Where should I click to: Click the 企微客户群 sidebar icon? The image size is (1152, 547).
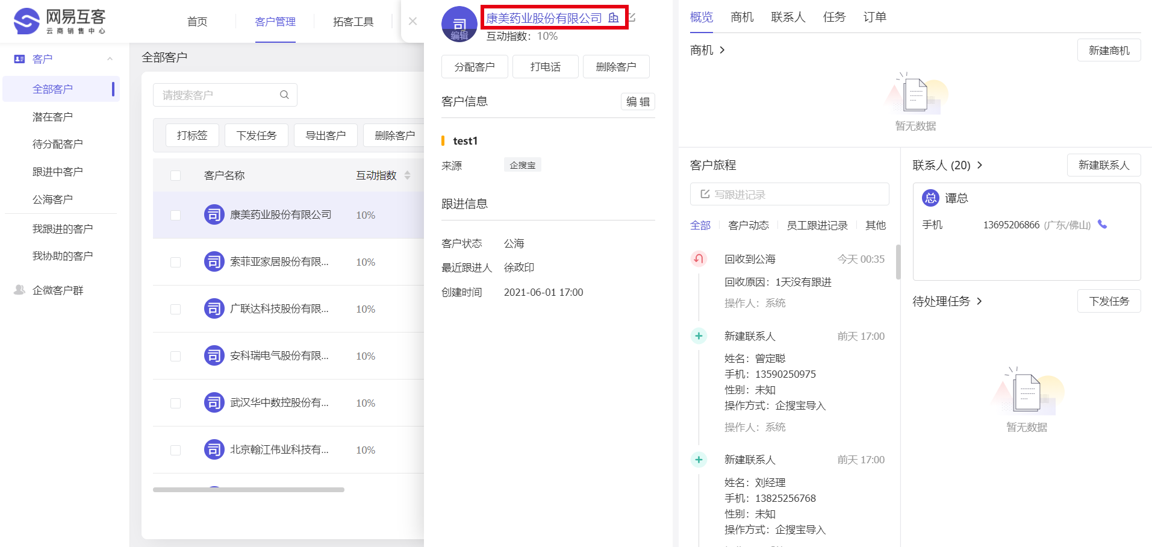tap(19, 290)
